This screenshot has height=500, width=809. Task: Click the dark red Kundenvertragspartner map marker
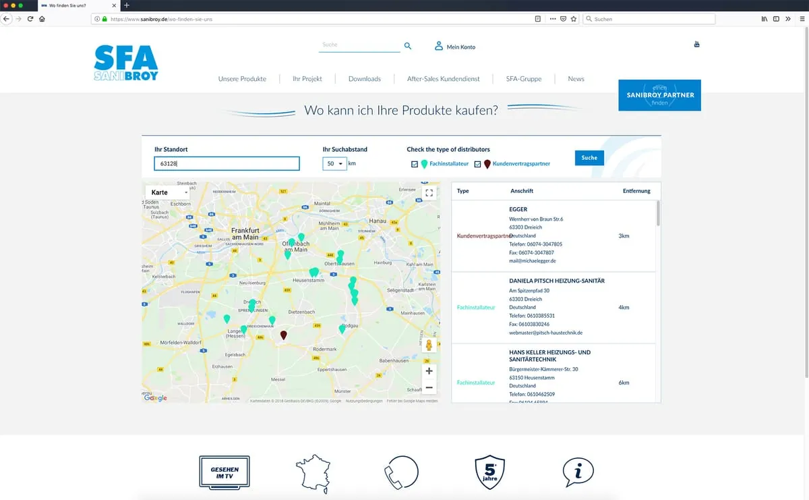284,335
